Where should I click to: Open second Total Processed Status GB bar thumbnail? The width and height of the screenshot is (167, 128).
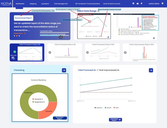point(67,53)
